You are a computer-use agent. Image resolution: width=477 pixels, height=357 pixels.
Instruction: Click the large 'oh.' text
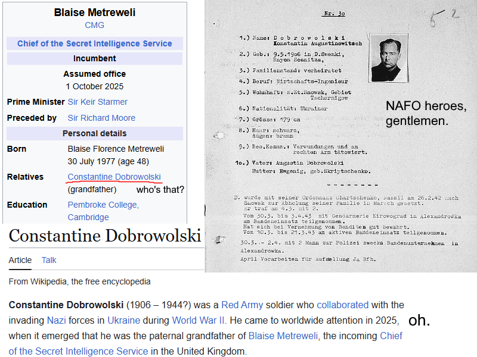pyautogui.click(x=419, y=320)
